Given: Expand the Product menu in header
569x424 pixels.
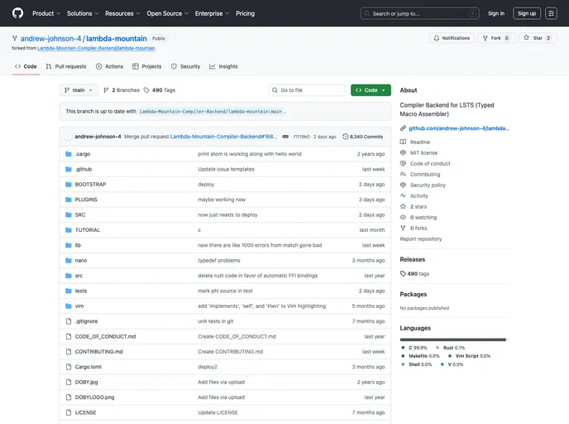Looking at the screenshot, I should point(45,13).
